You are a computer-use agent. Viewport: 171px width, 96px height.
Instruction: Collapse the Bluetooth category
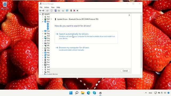pos(43,21)
